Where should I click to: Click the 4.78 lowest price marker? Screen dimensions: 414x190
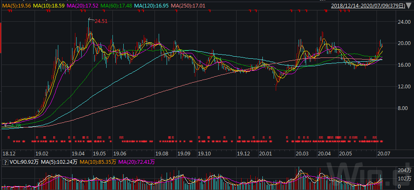click(15, 125)
